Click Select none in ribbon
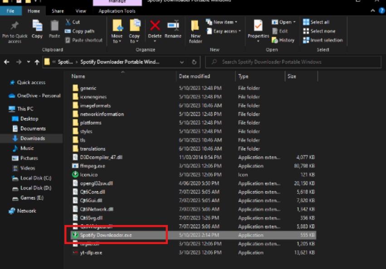 pyautogui.click(x=319, y=31)
